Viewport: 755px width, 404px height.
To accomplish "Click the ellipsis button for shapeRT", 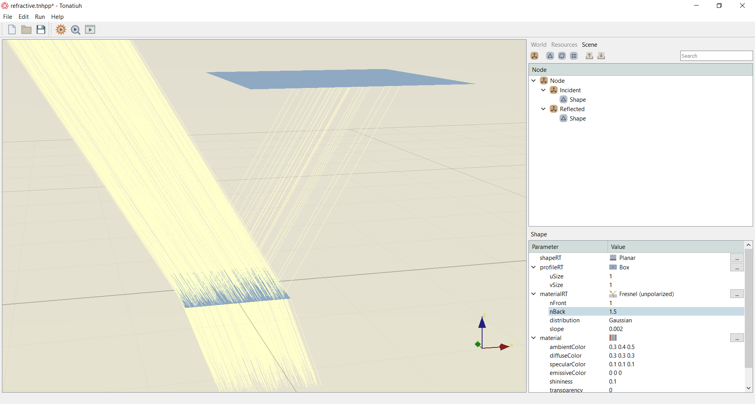I will 737,258.
